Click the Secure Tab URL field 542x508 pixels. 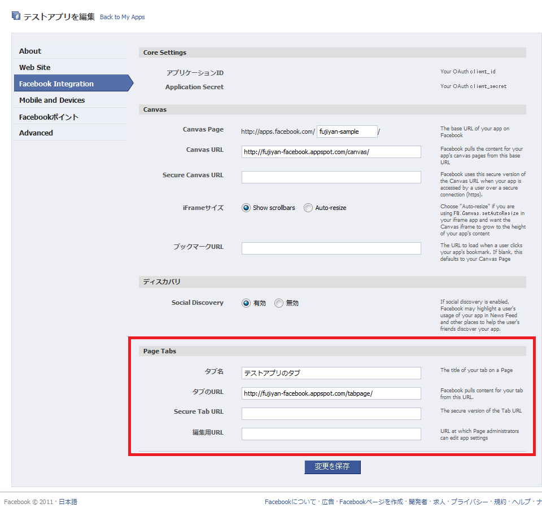[331, 414]
